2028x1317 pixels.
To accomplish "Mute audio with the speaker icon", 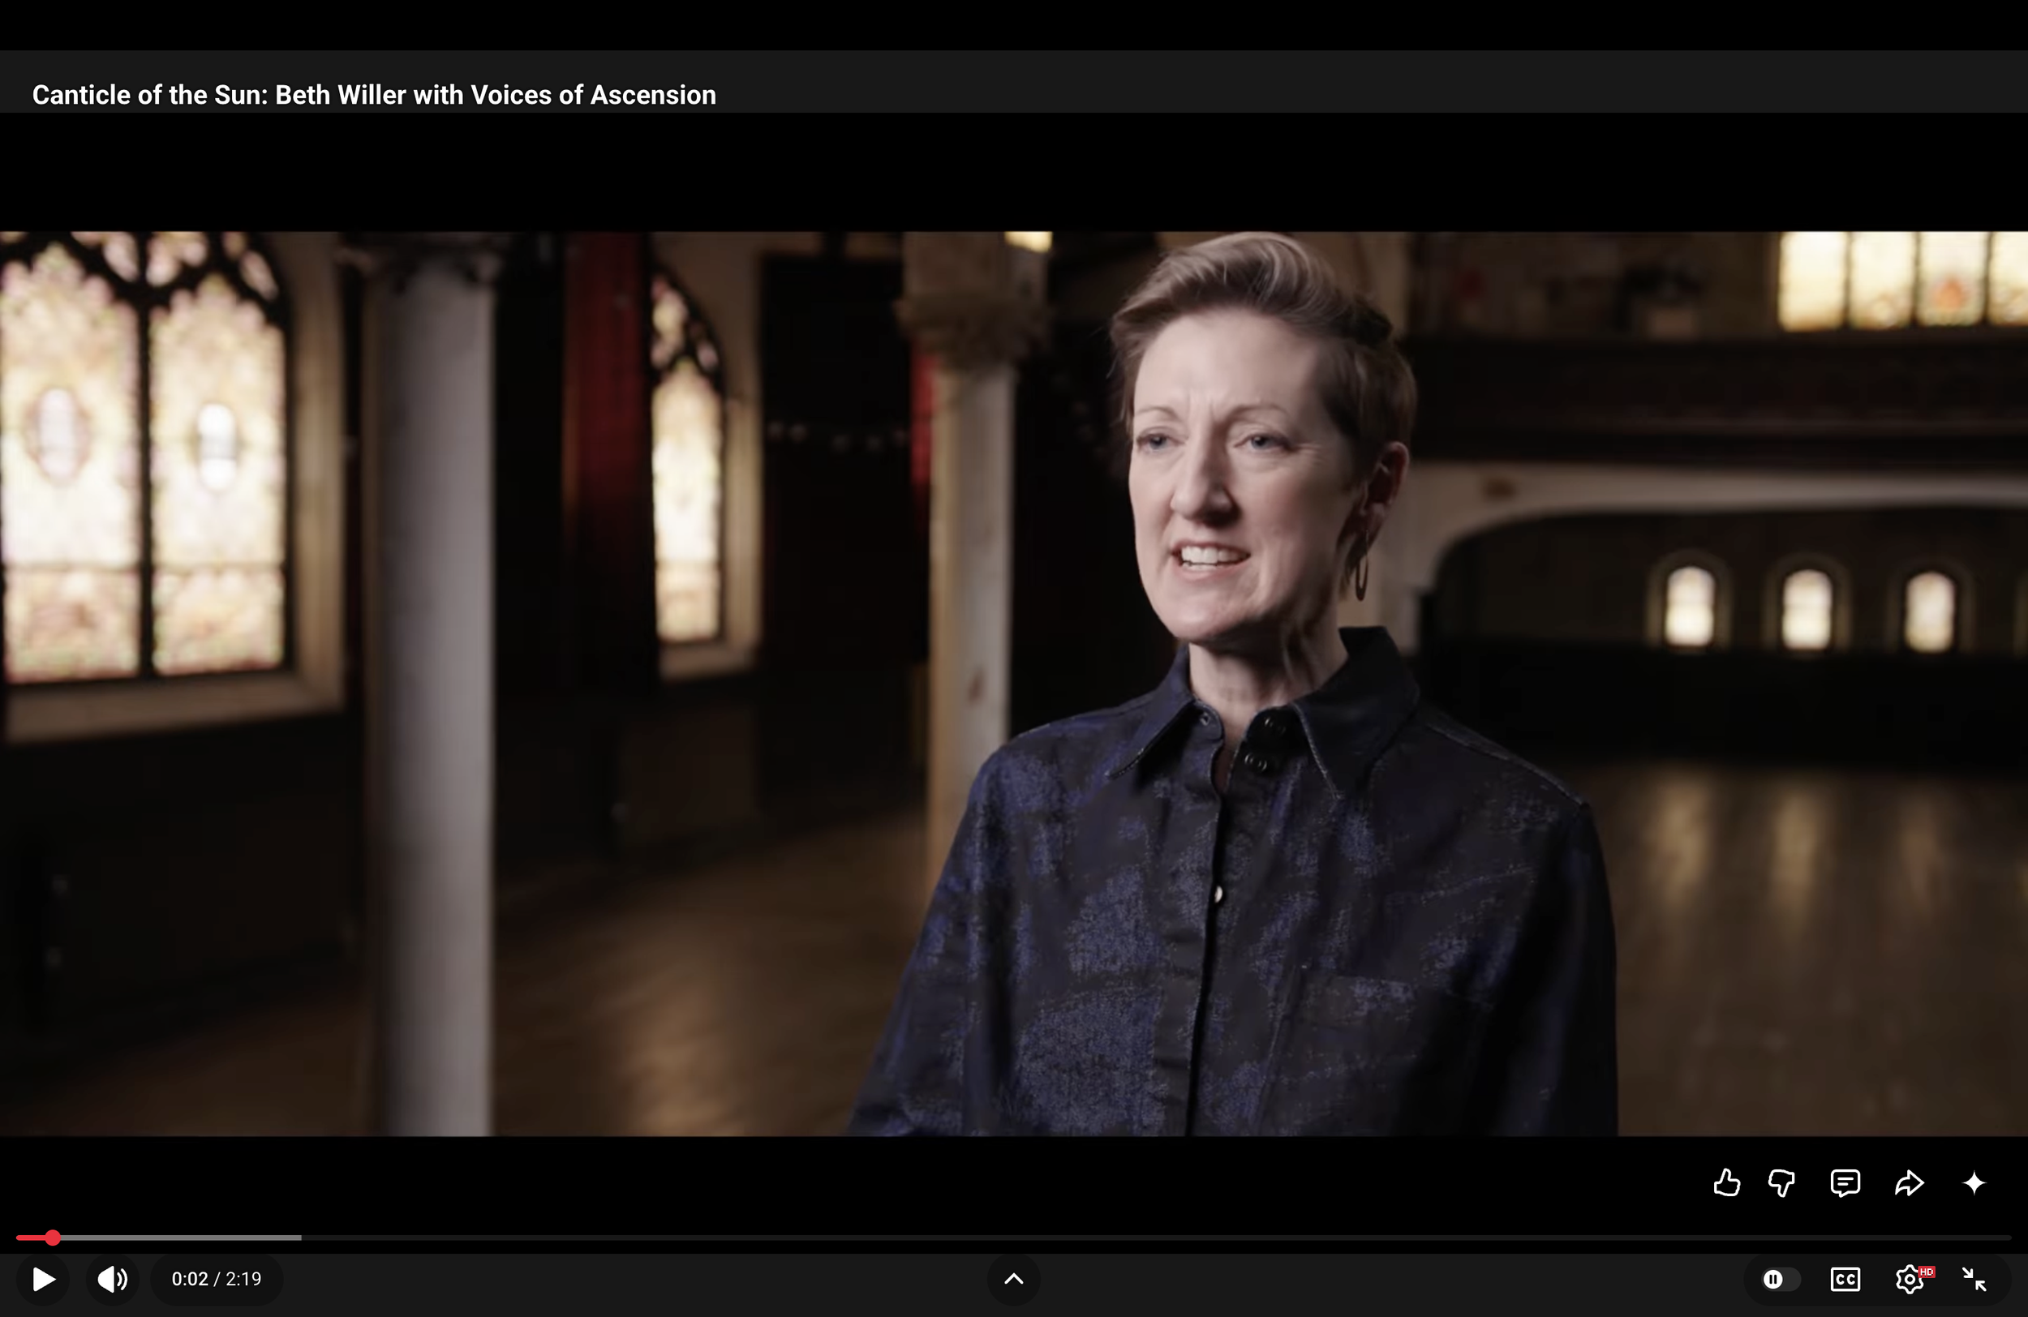I will tap(112, 1279).
